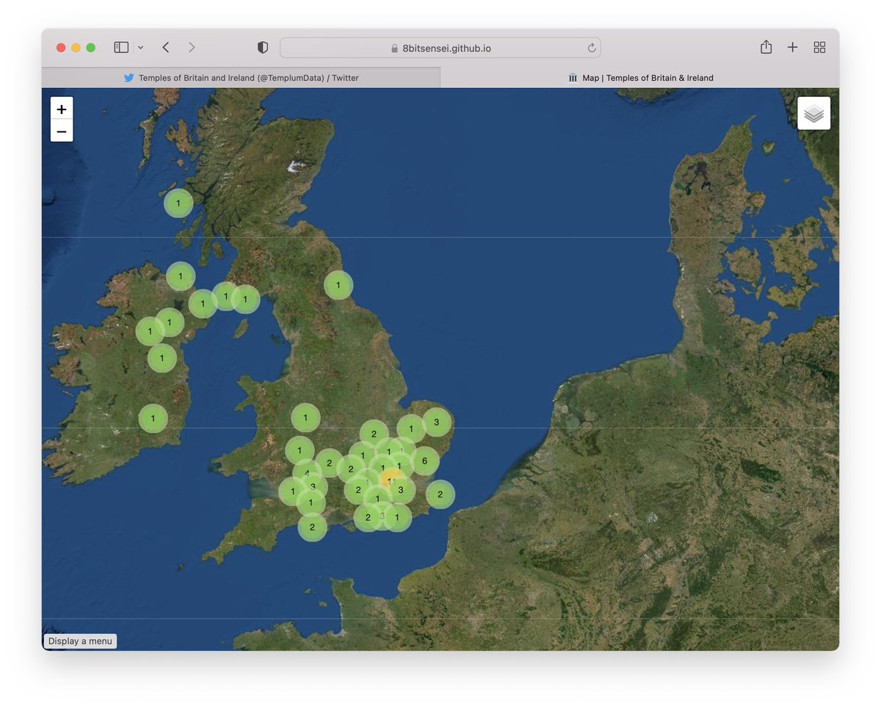Open the Share menu
The height and width of the screenshot is (706, 881).
tap(766, 47)
